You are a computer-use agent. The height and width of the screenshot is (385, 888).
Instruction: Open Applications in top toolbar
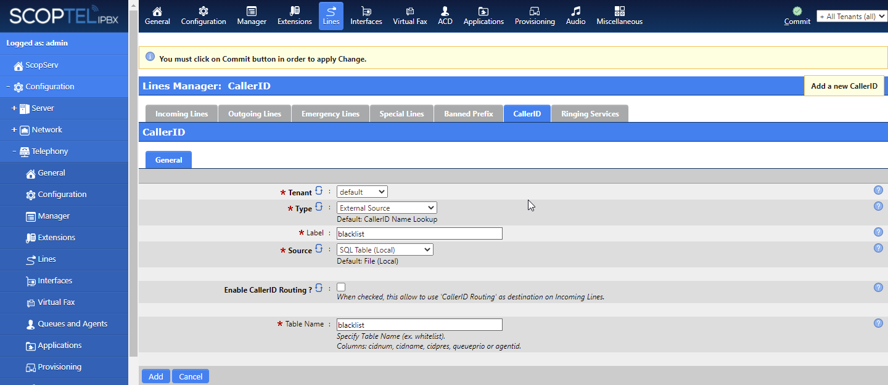[483, 16]
